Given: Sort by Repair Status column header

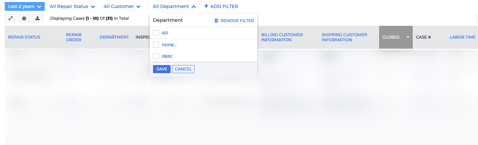Looking at the screenshot, I should coord(24,37).
